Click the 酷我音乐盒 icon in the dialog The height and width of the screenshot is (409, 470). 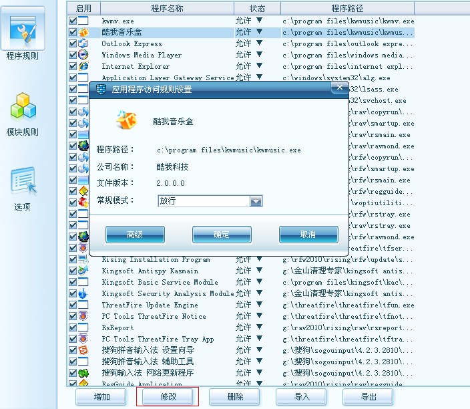[x=127, y=120]
